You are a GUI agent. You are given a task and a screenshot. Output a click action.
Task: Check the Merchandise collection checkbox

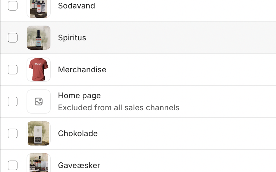[x=13, y=70]
